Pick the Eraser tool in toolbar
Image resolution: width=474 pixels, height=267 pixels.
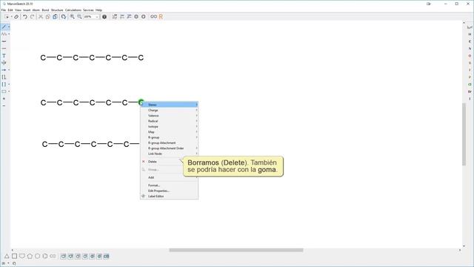(x=16, y=16)
